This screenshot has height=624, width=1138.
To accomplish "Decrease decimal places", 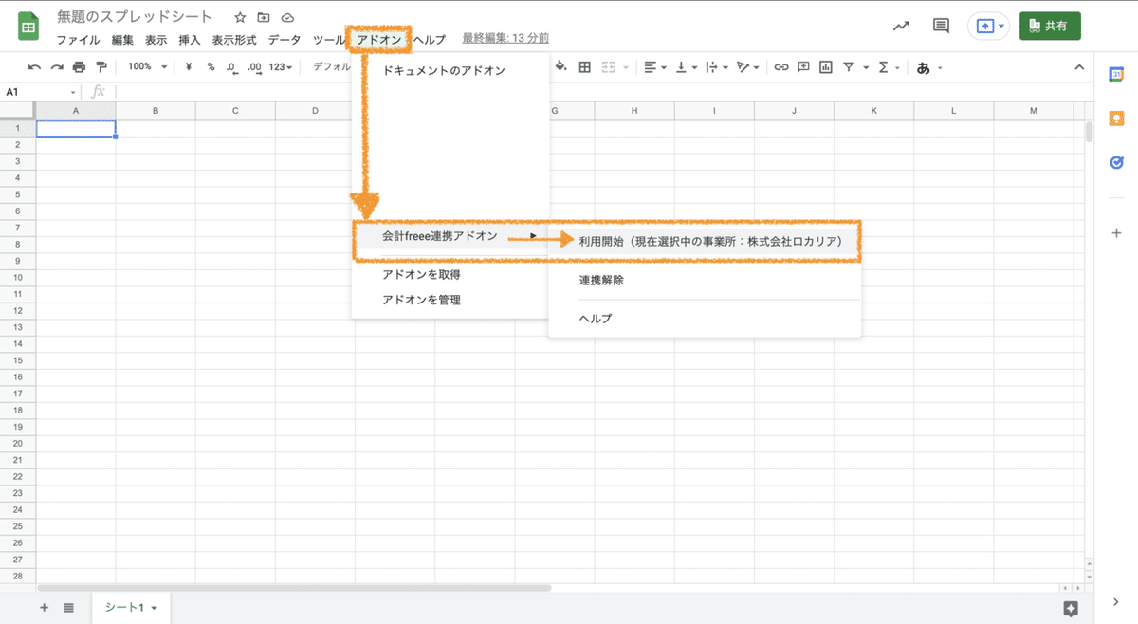I will tap(232, 67).
